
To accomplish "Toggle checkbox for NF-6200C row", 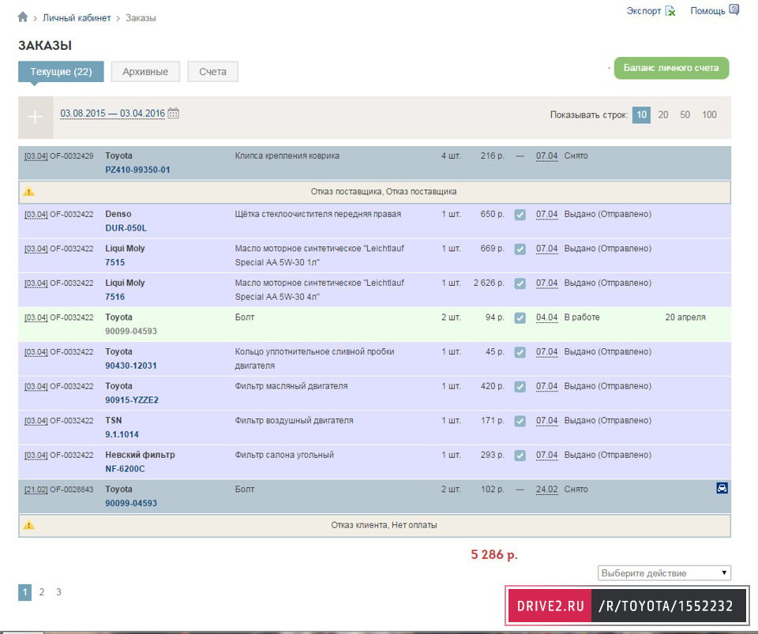I will point(520,456).
